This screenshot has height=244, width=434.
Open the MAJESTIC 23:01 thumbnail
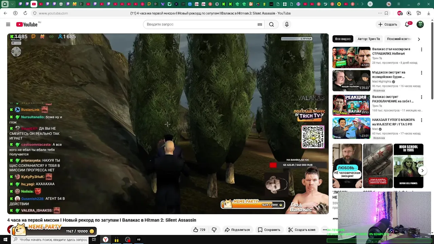pyautogui.click(x=351, y=128)
